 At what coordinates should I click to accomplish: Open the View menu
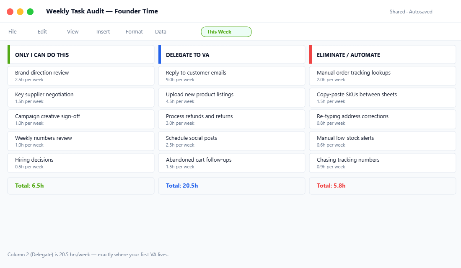click(73, 32)
